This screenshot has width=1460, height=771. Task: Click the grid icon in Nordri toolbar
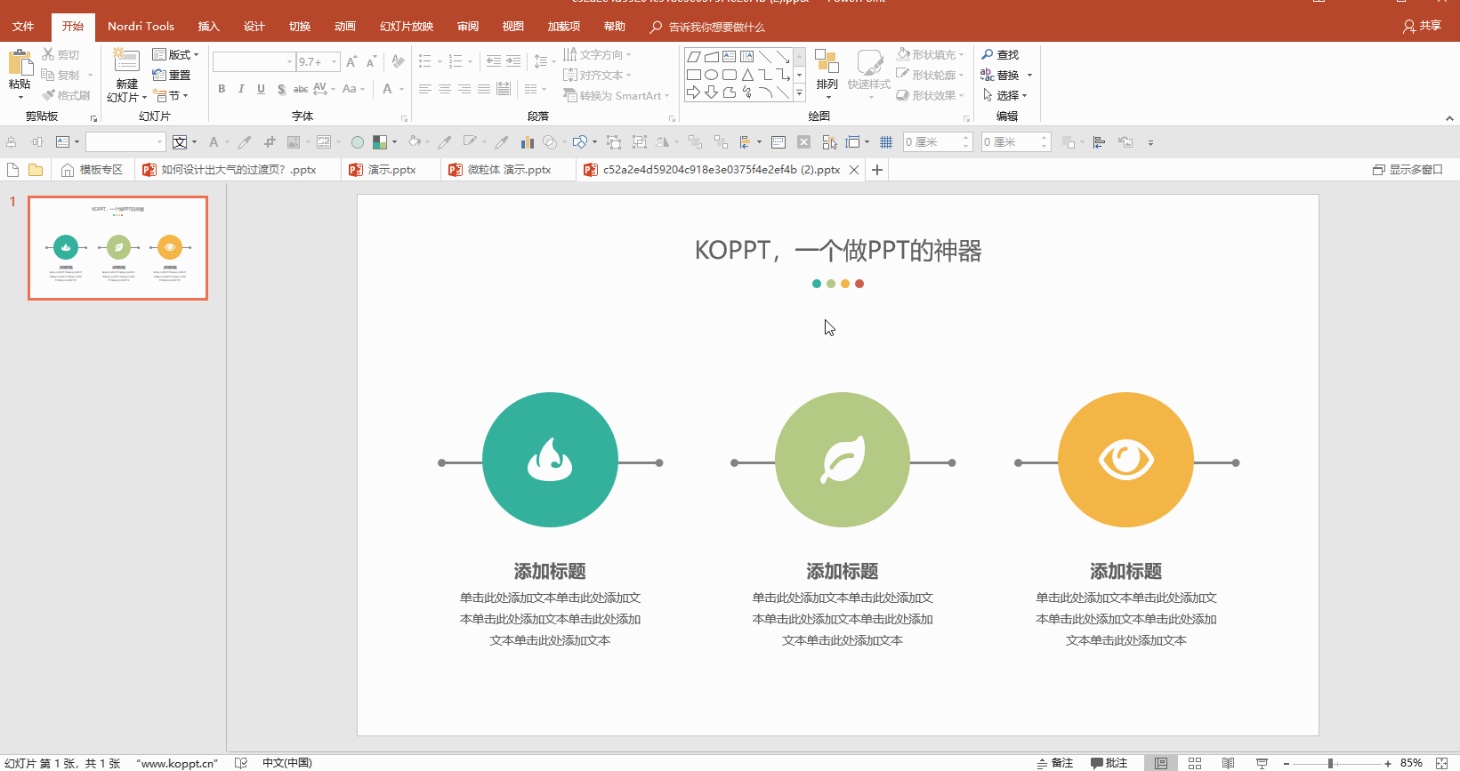(886, 142)
